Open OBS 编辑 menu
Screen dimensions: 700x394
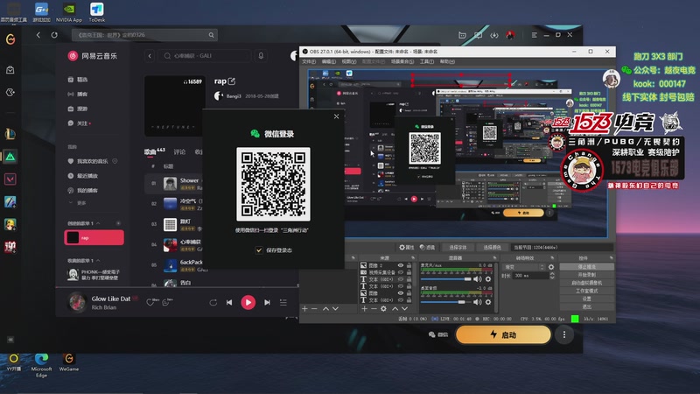329,61
